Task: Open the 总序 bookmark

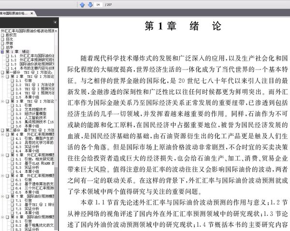Action: click(9, 47)
